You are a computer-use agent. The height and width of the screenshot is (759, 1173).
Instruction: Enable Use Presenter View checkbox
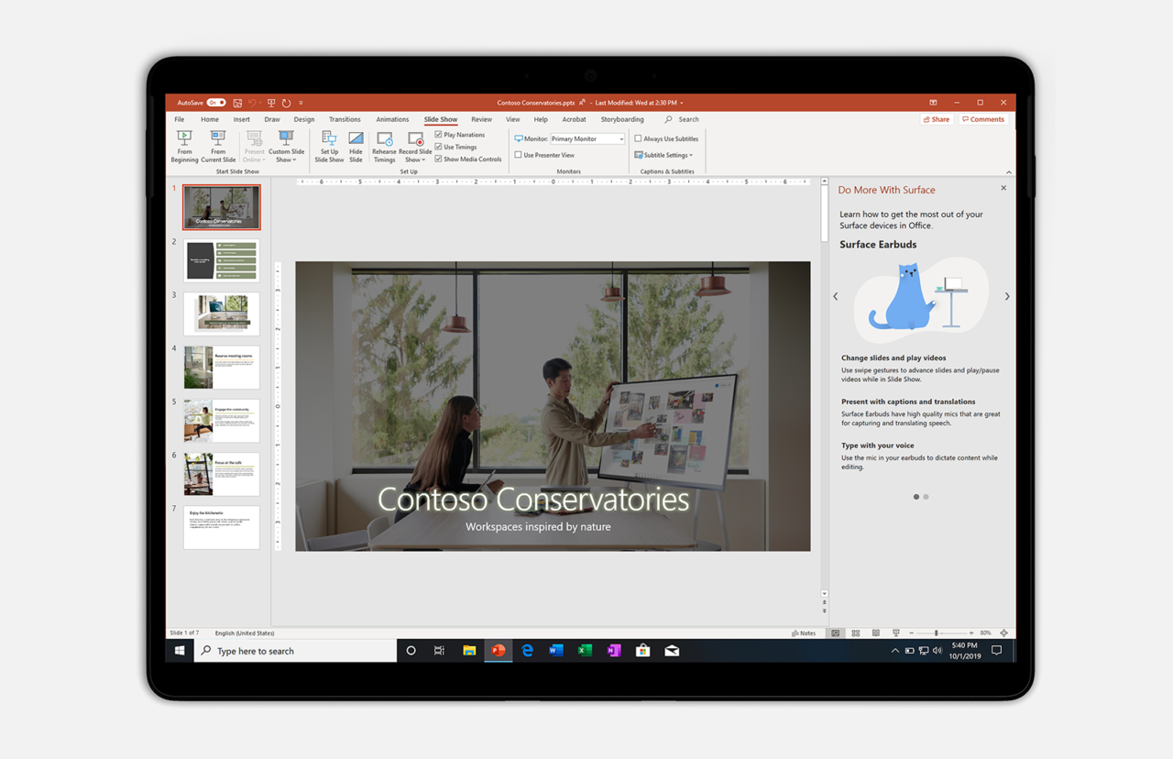[519, 155]
